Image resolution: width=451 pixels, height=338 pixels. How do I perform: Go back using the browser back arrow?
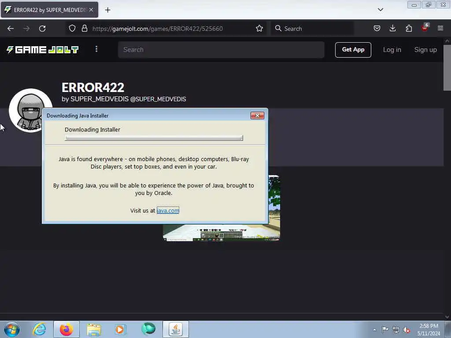point(11,29)
